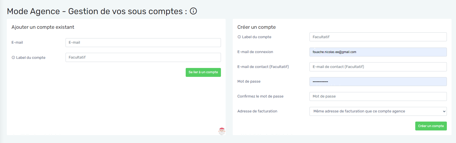
Task: Focus the E-mail de contact input box
Action: pos(378,67)
